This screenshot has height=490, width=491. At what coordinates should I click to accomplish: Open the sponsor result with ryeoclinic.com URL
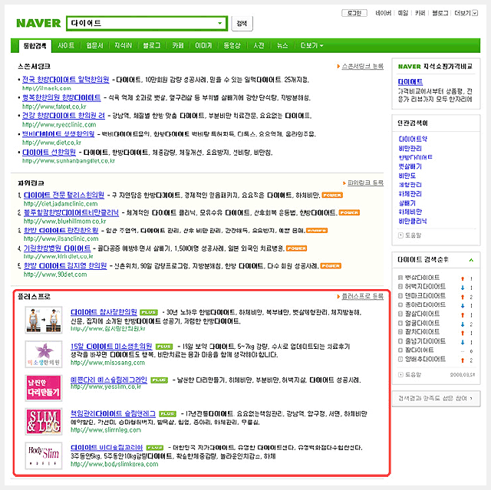coord(63,116)
